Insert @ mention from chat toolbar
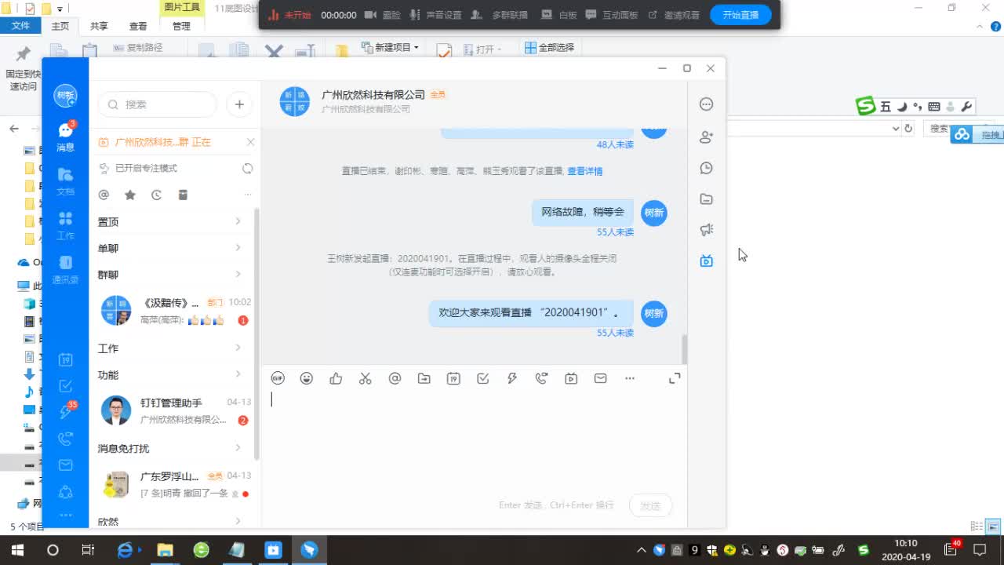 pos(395,378)
